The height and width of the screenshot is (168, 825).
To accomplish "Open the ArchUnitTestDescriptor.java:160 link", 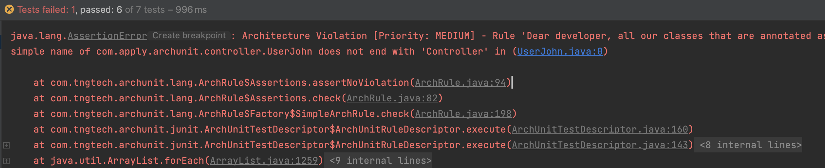I will (600, 129).
